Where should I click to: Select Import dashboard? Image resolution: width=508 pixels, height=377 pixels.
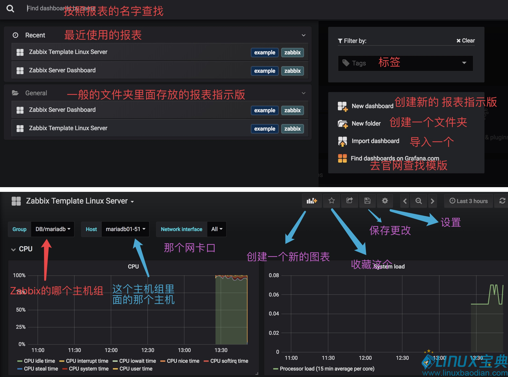coord(376,141)
